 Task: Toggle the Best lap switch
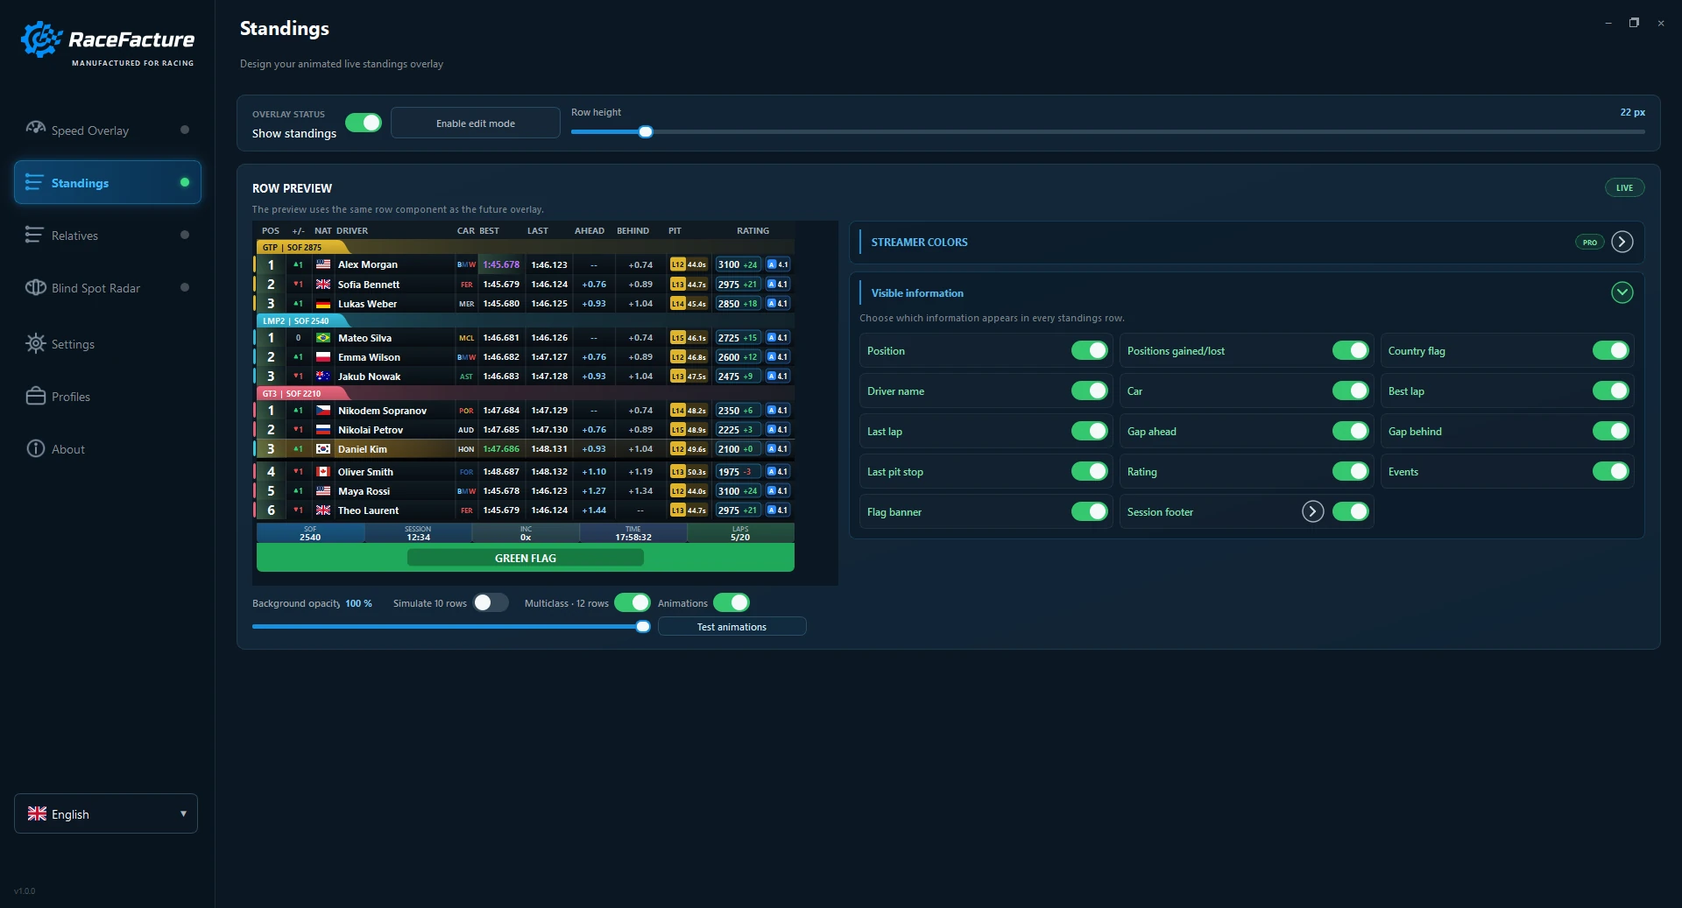pos(1611,391)
